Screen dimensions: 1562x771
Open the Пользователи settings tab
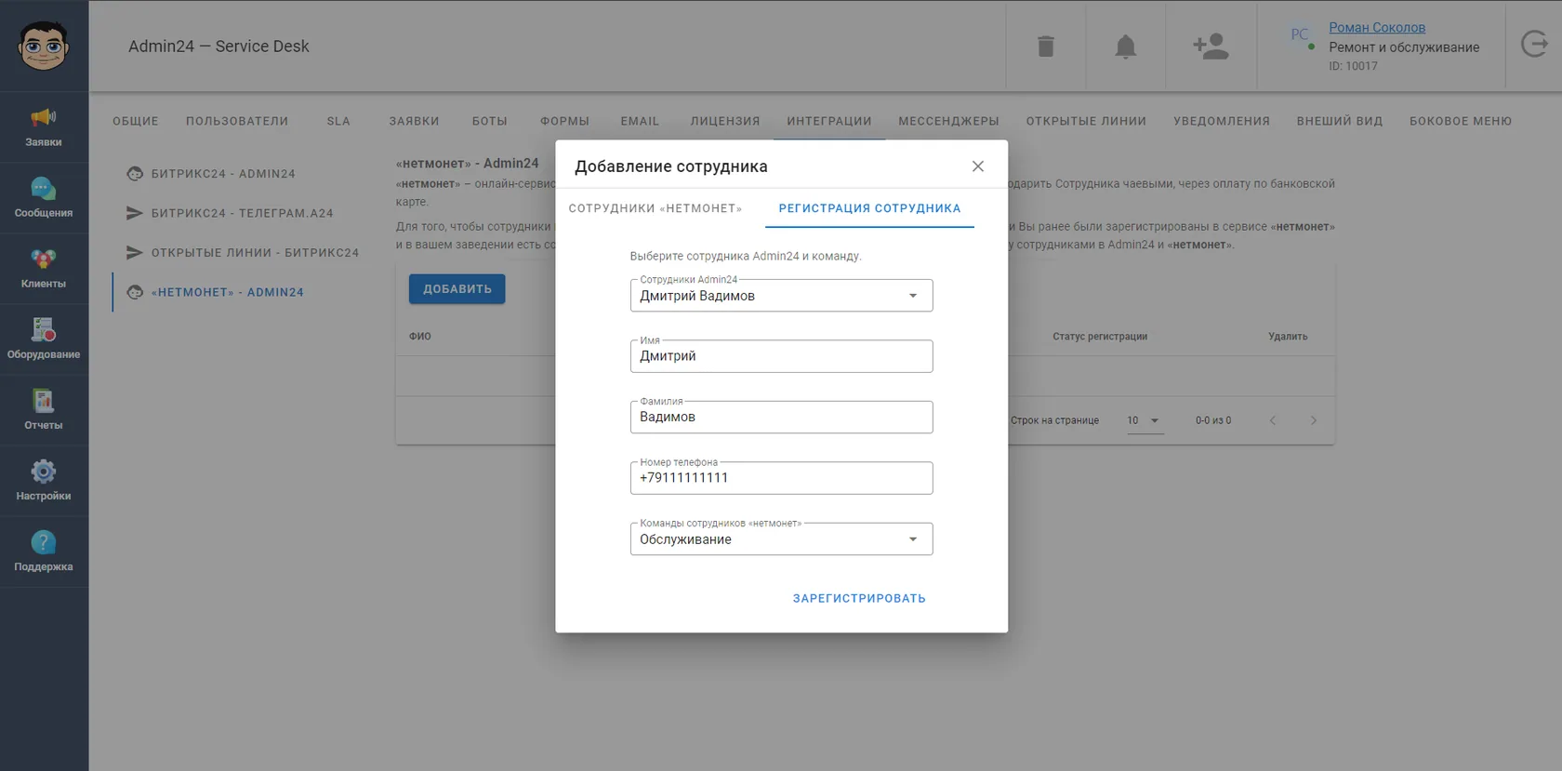(x=237, y=121)
